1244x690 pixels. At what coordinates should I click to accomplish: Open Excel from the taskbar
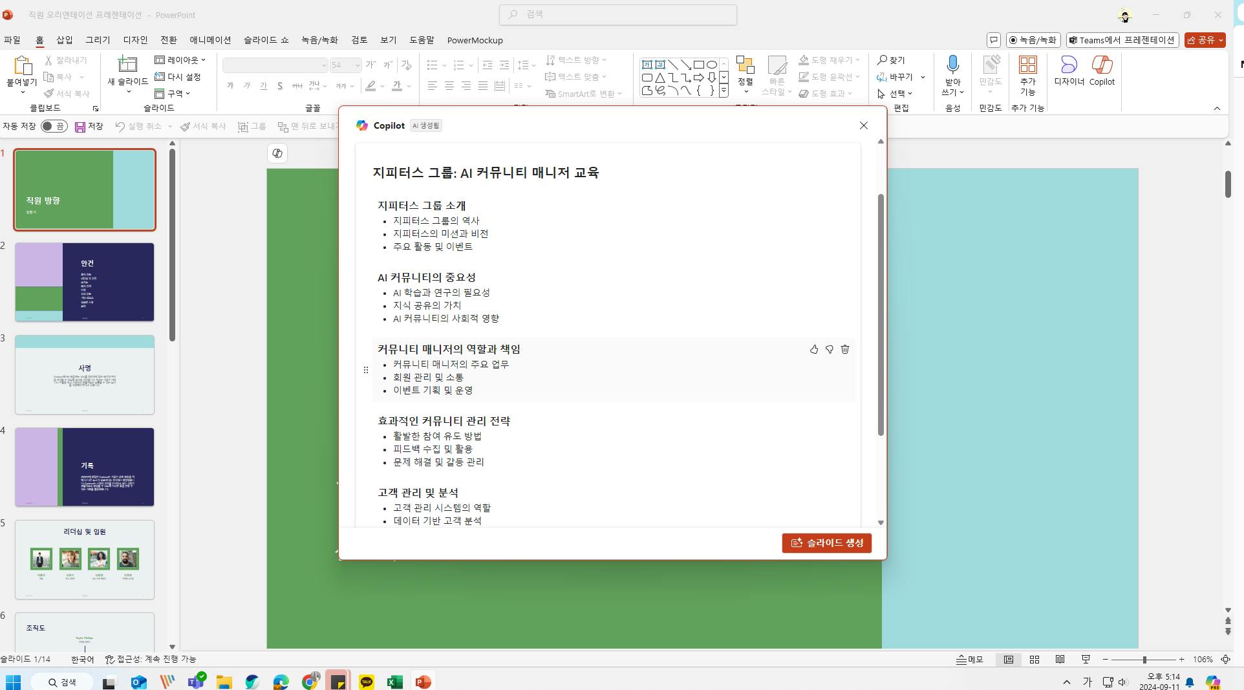click(394, 682)
